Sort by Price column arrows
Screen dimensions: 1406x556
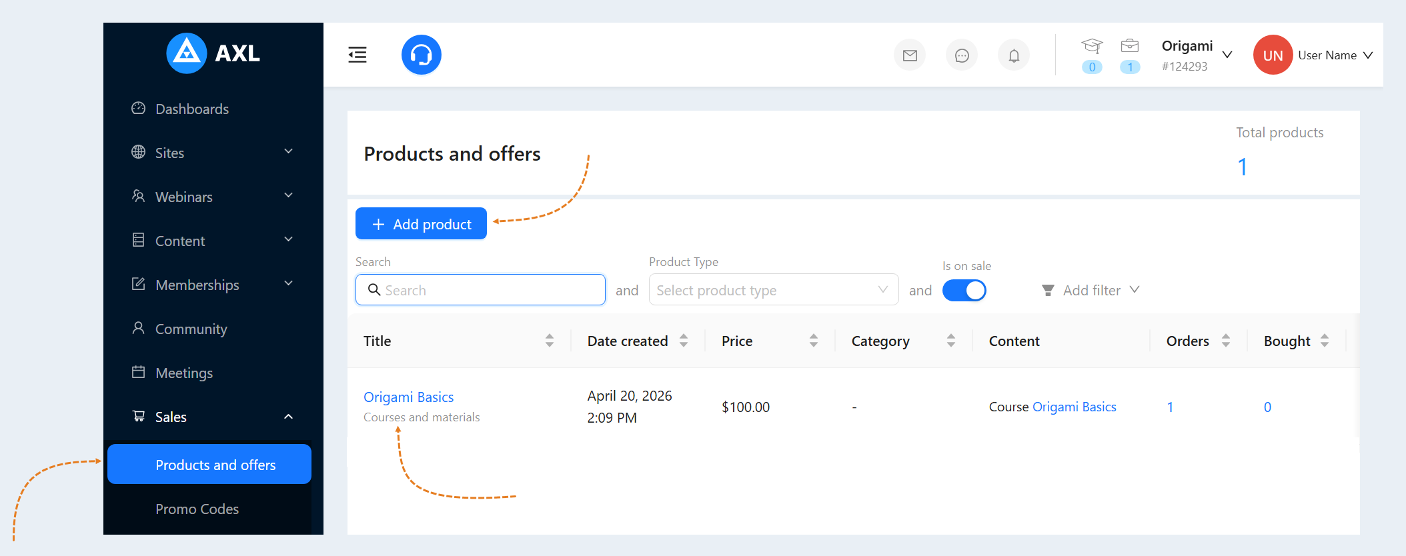[x=814, y=341]
